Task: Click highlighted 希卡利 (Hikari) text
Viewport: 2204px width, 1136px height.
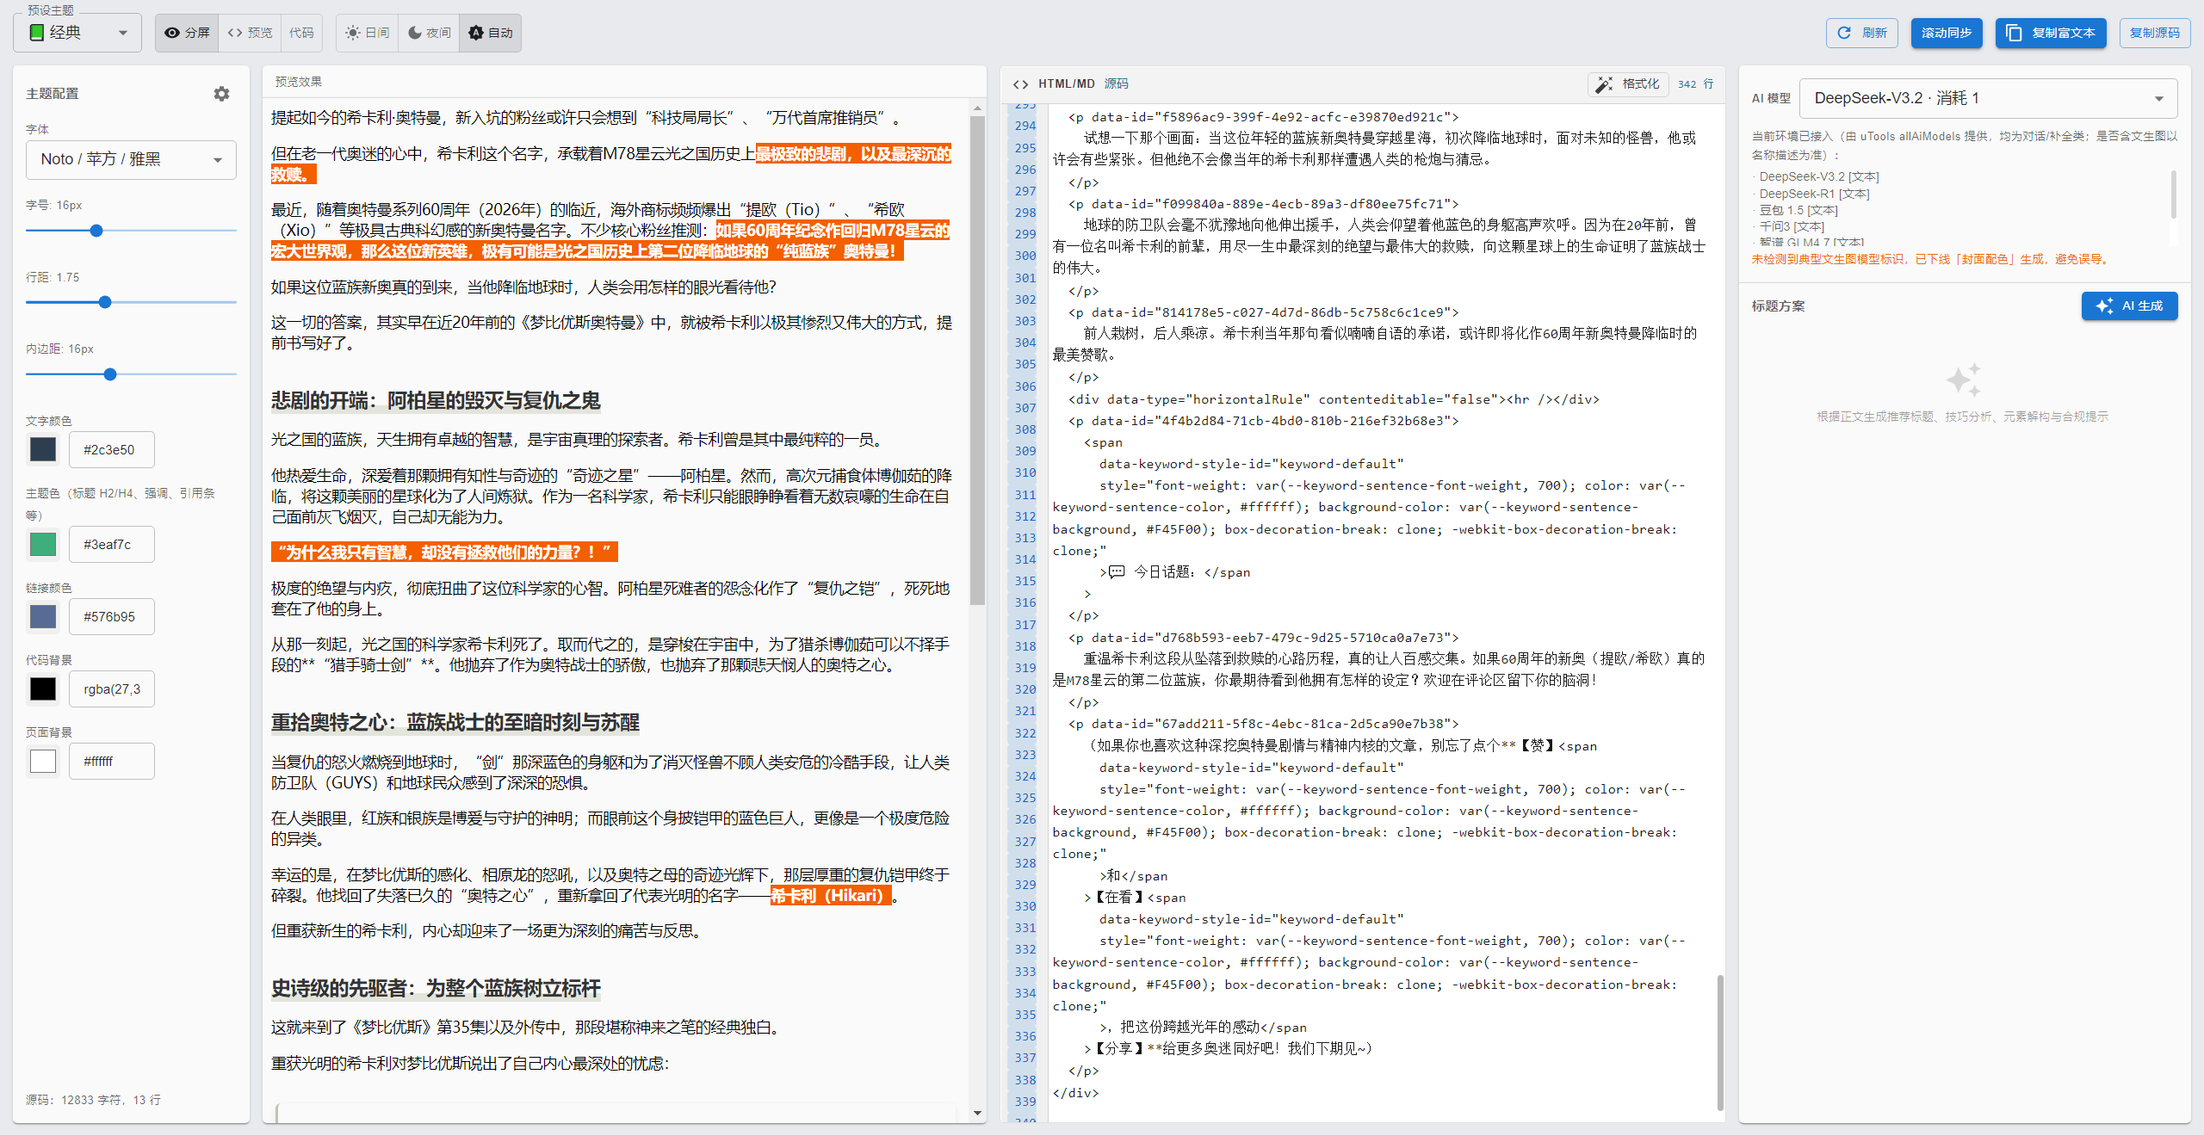Action: coord(830,896)
